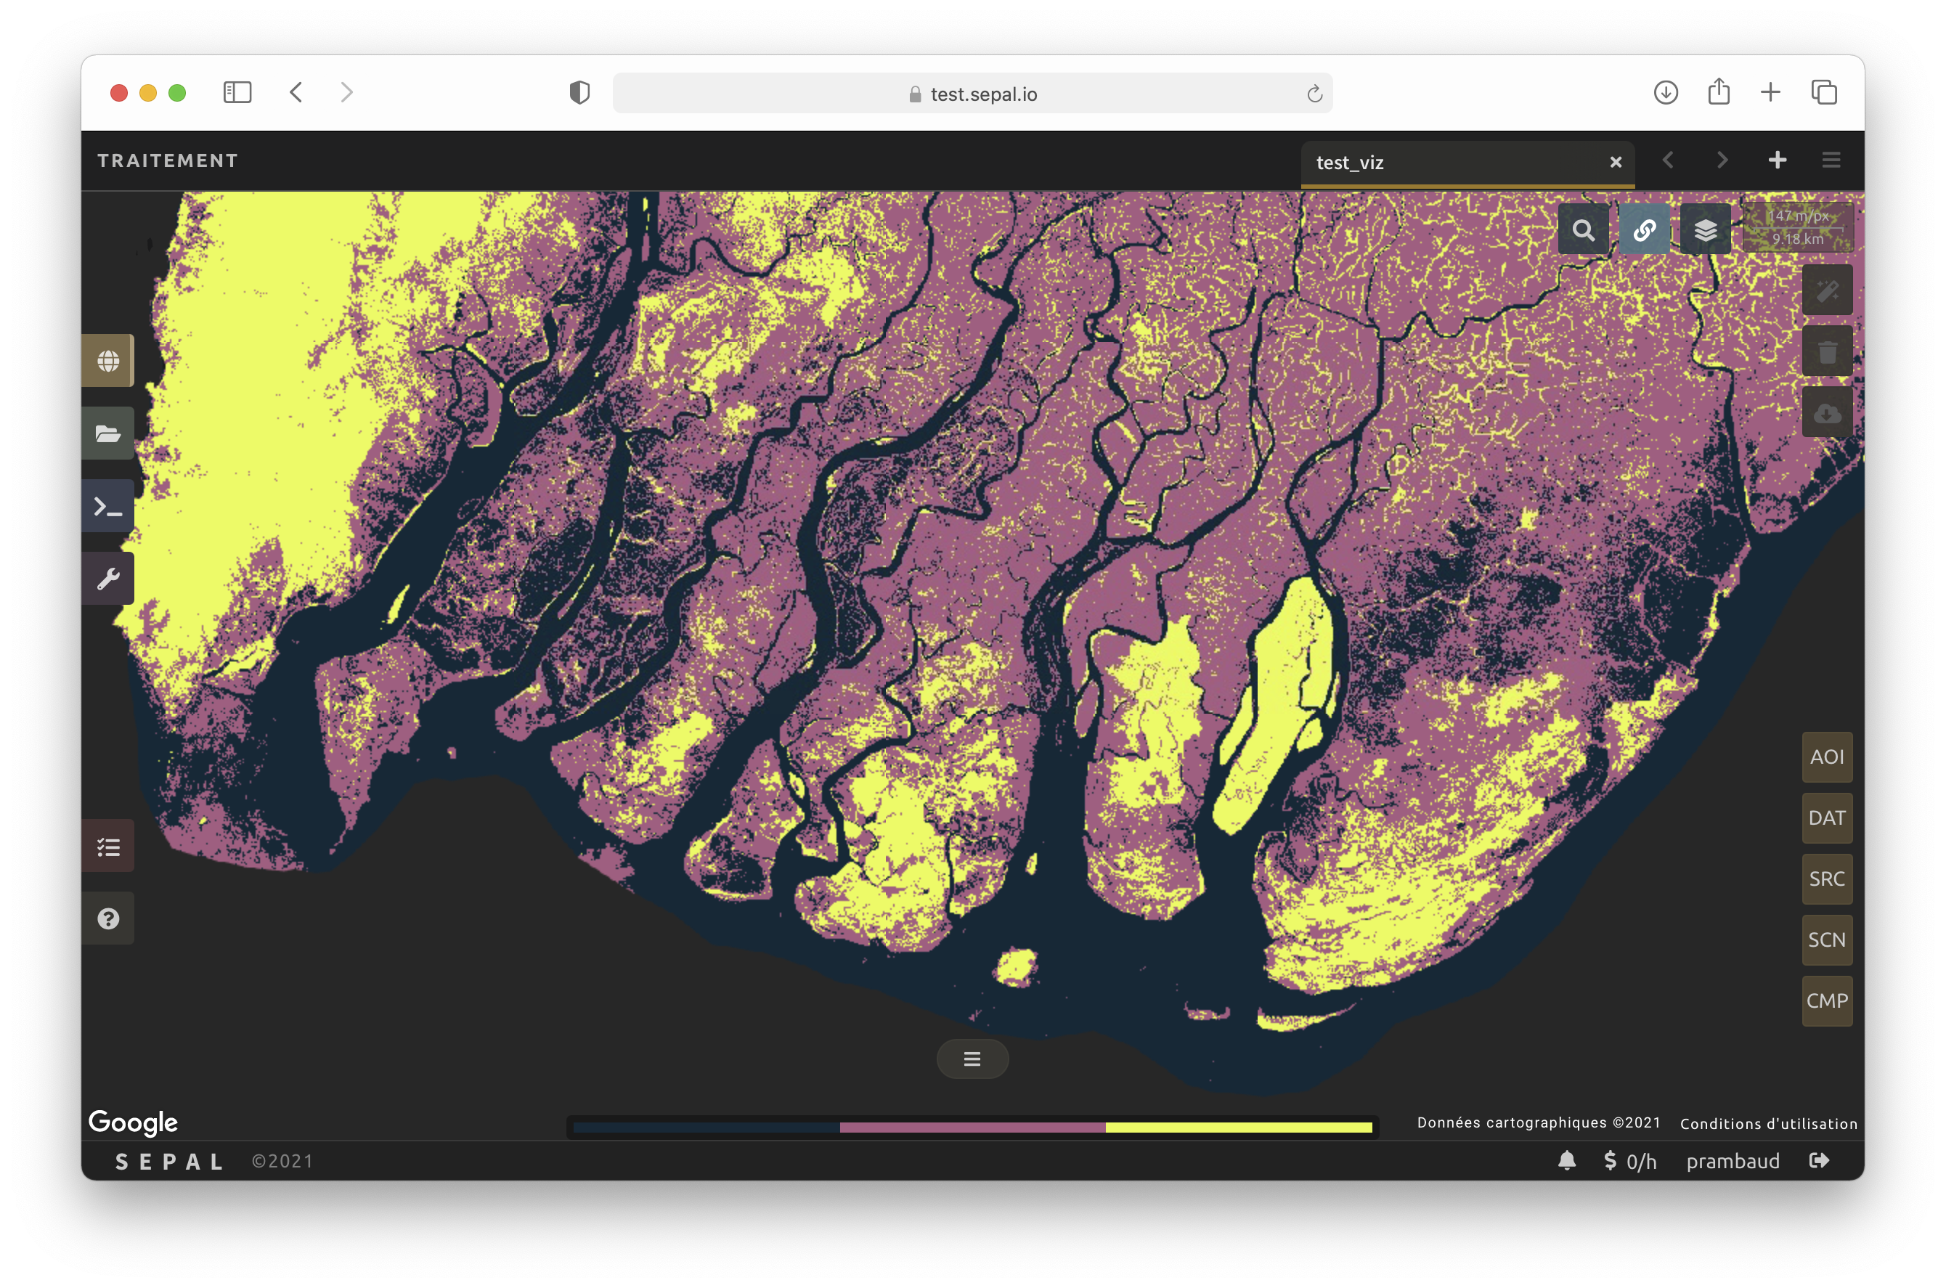Open the Apps wrench section
This screenshot has width=1946, height=1288.
(x=107, y=578)
